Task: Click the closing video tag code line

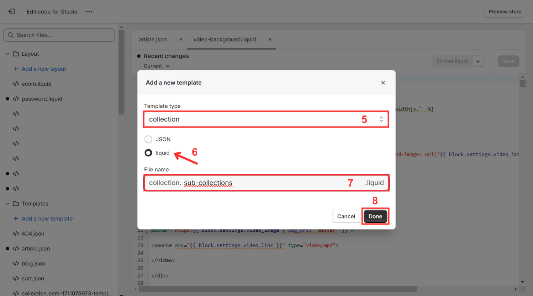Action: 163,260
